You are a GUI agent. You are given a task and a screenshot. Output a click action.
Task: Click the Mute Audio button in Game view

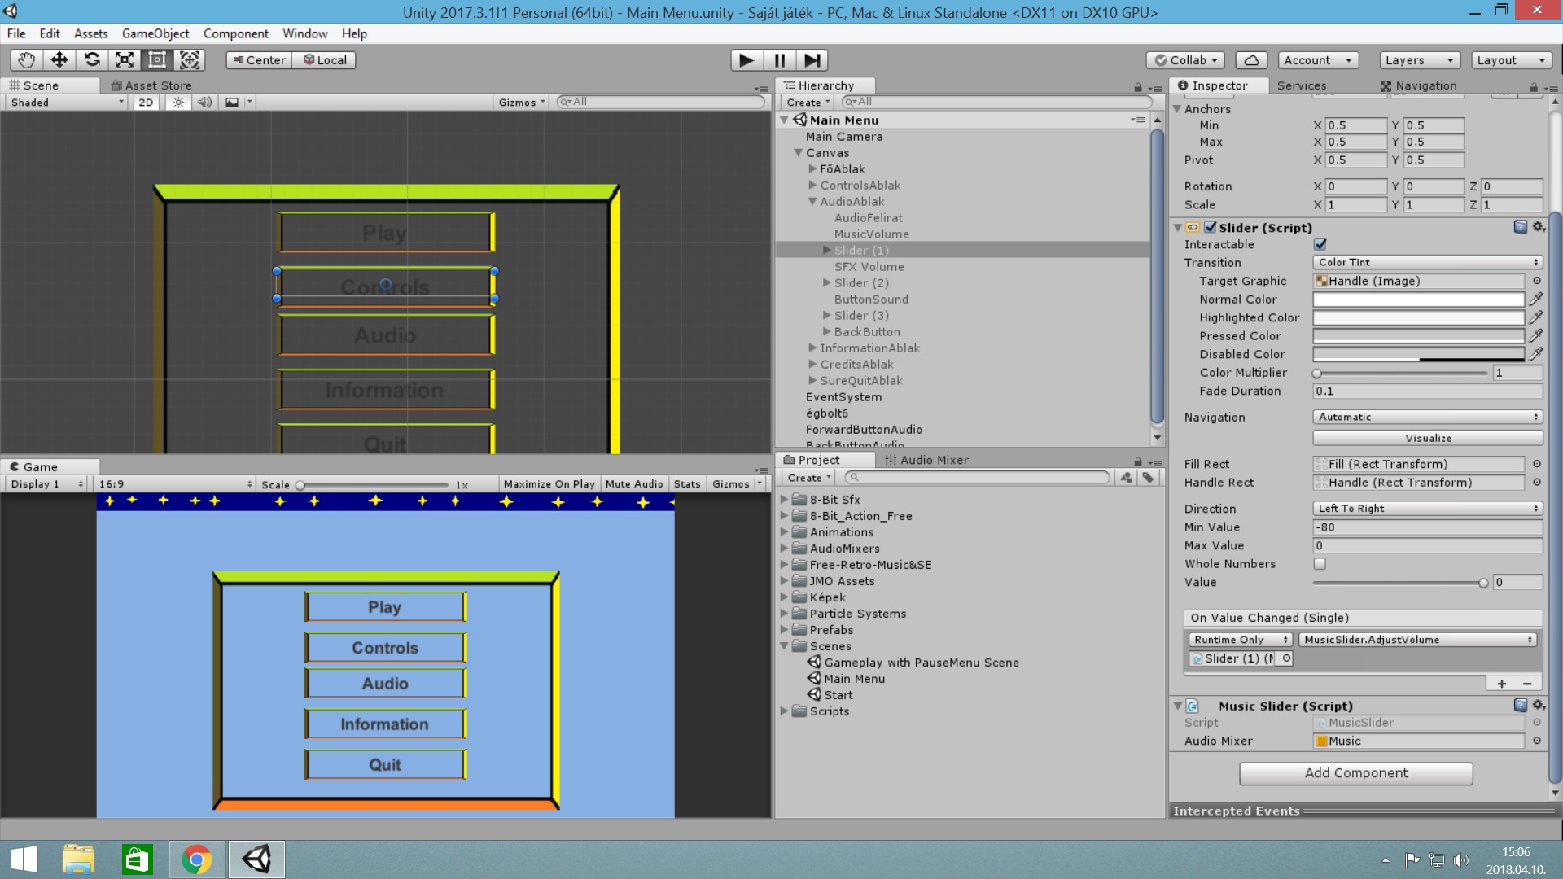tap(633, 483)
